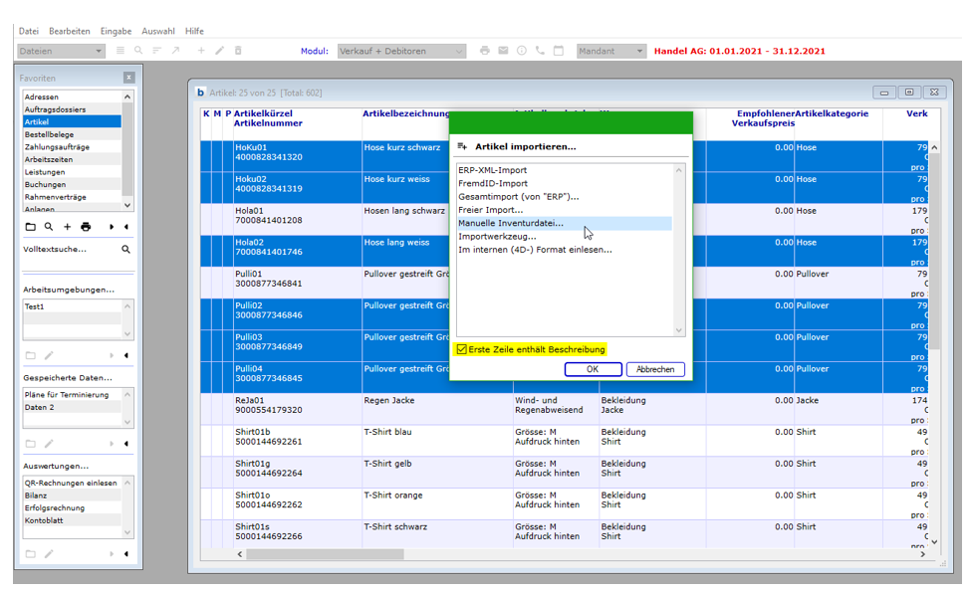Expand the Modul 'Verkauf + Debitoren' dropdown
The height and width of the screenshot is (593, 971).
(x=401, y=51)
